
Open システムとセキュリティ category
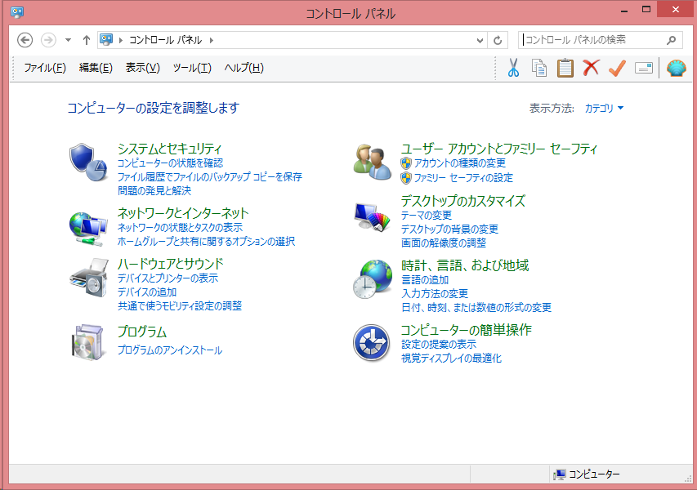(169, 149)
